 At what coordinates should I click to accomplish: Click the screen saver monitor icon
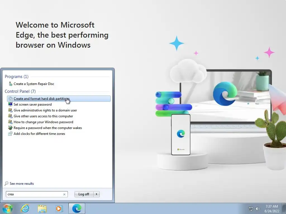10,104
